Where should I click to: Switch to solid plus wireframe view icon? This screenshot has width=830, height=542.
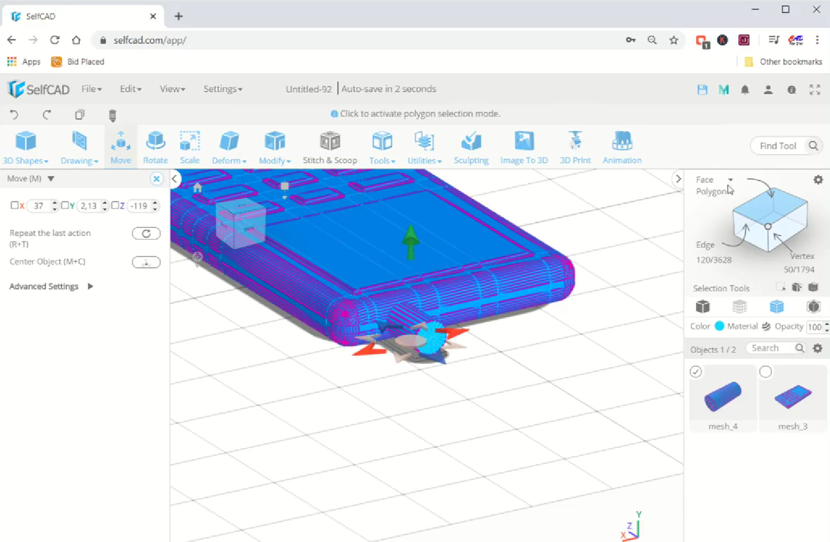click(777, 307)
